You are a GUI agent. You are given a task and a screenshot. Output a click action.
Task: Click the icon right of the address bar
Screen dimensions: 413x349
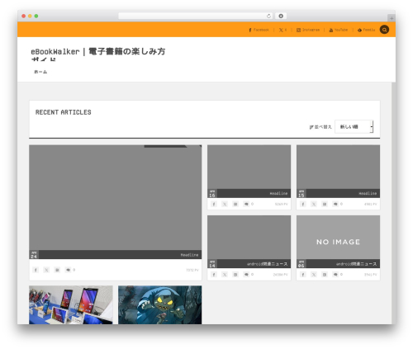(281, 16)
